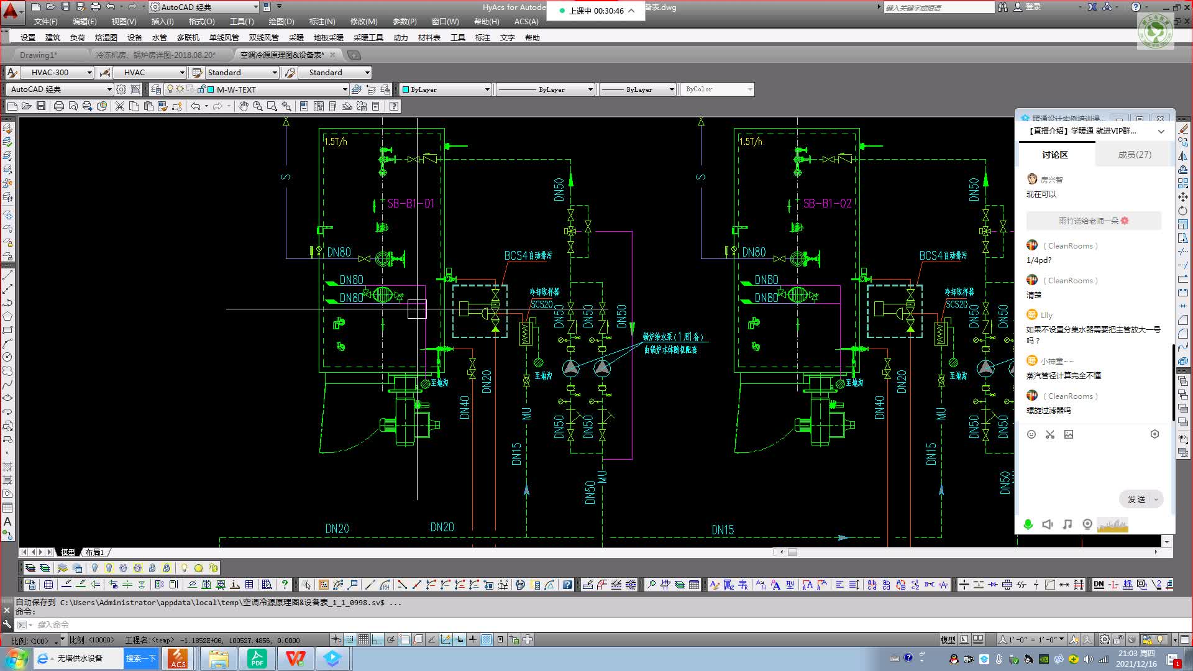The height and width of the screenshot is (671, 1193).
Task: Toggle Polar Tracking in status bar
Action: click(x=391, y=639)
